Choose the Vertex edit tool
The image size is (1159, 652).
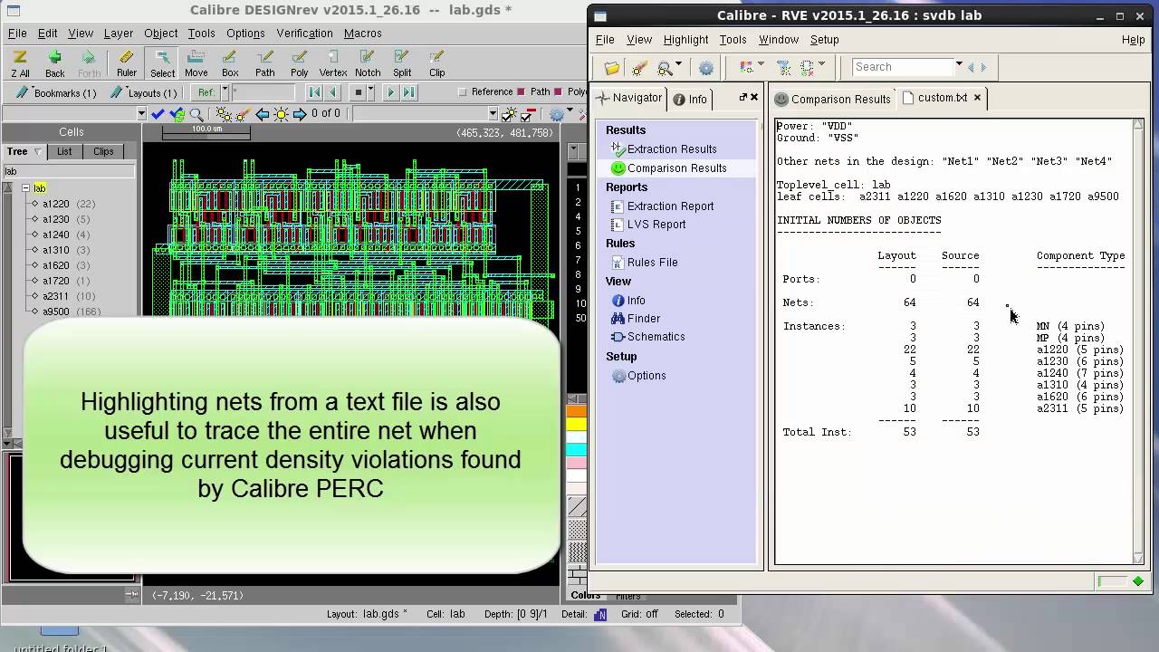(333, 63)
